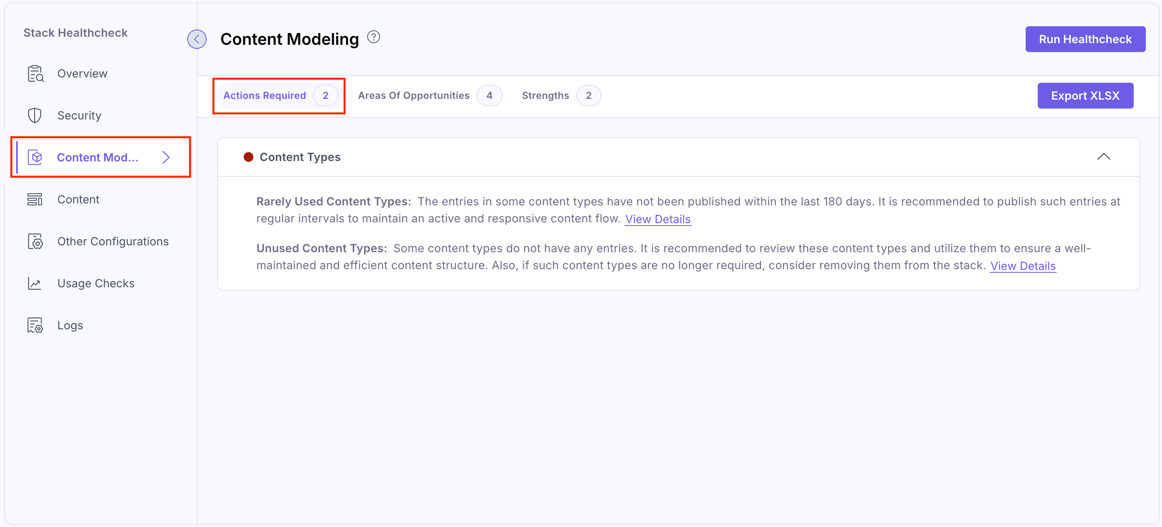Open View Details for Rarely Used Content Types
This screenshot has height=527, width=1162.
658,219
